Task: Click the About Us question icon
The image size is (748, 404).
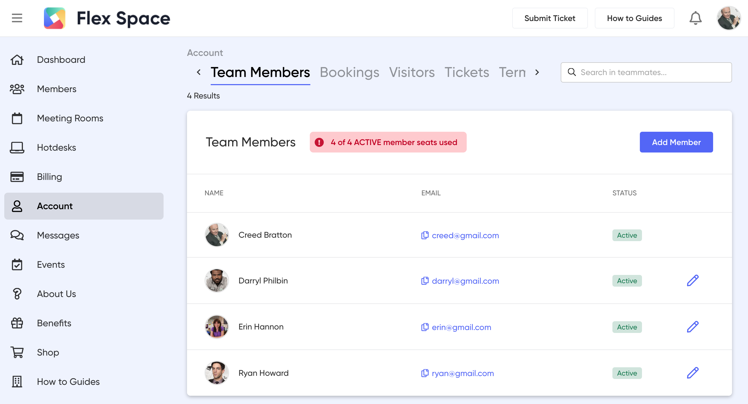Action: (17, 294)
